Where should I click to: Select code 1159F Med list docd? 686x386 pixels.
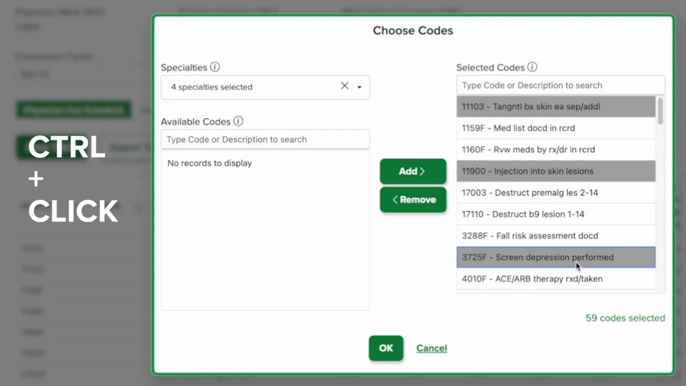pyautogui.click(x=556, y=128)
